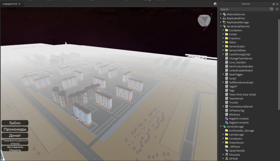Open Explorer more options menu

277,9
